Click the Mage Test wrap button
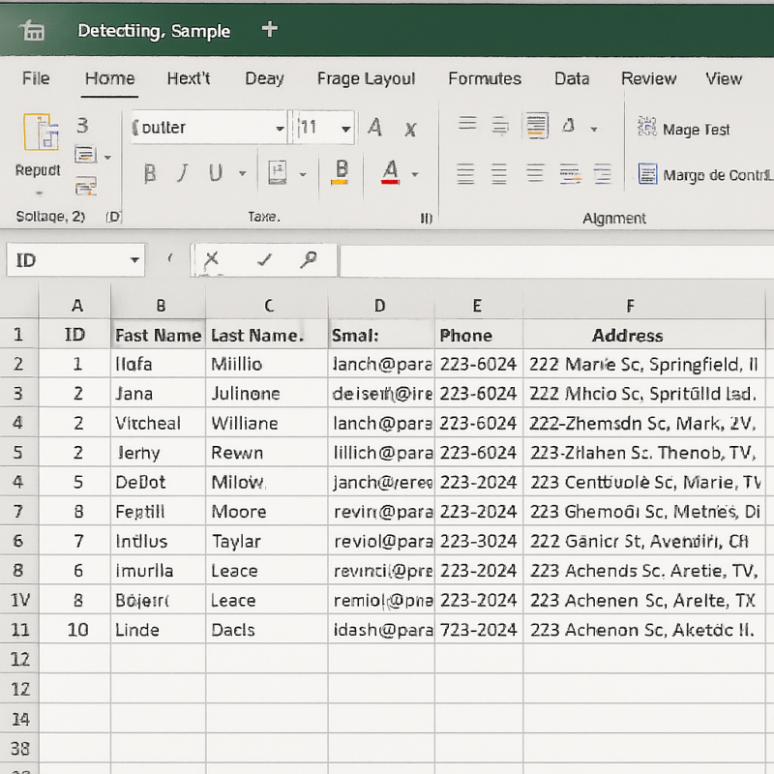 click(684, 129)
